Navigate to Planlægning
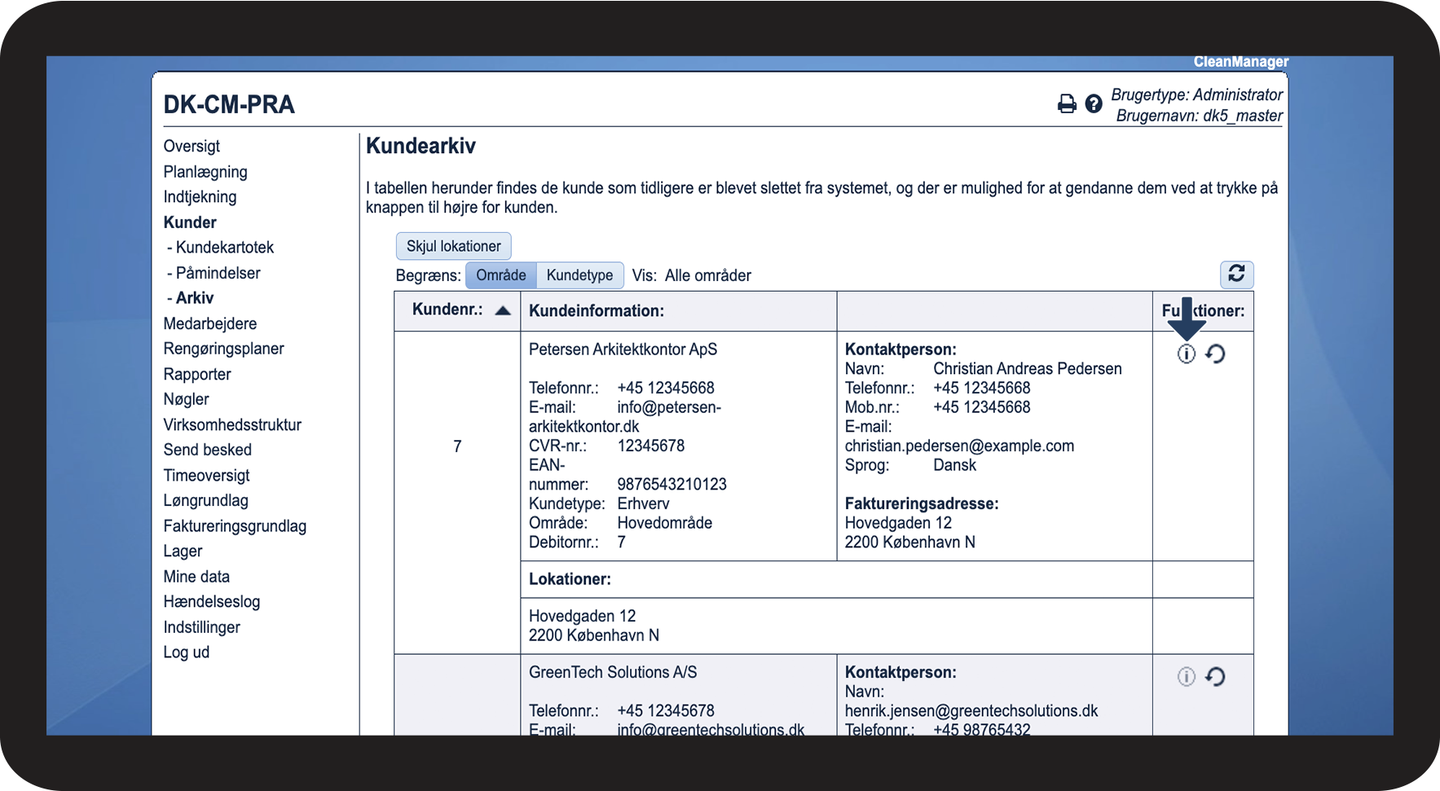 pyautogui.click(x=205, y=172)
